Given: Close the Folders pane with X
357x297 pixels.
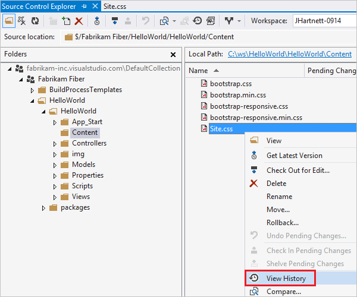Looking at the screenshot, I should pyautogui.click(x=173, y=55).
